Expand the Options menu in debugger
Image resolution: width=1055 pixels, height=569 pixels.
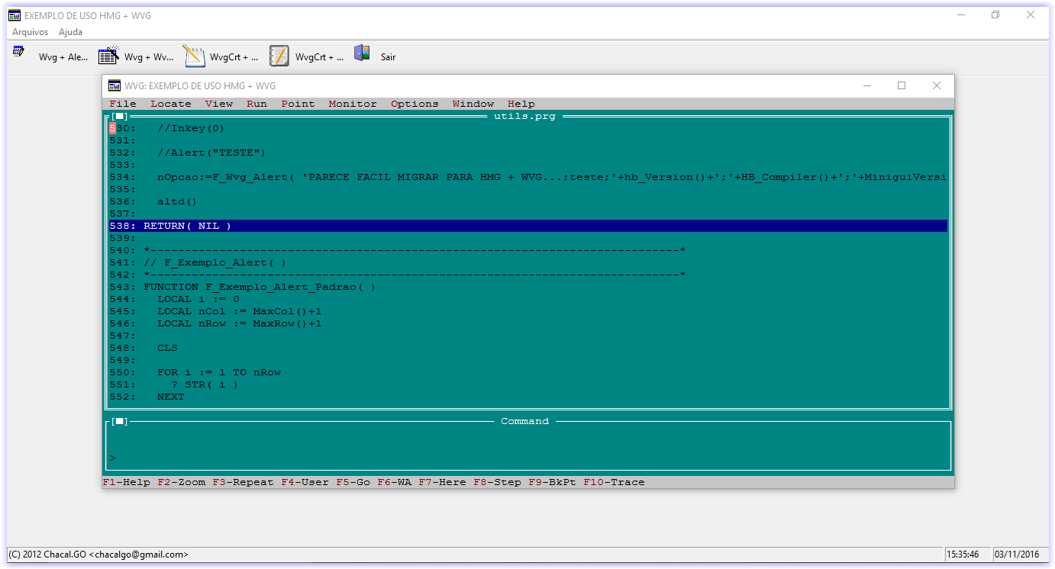415,104
